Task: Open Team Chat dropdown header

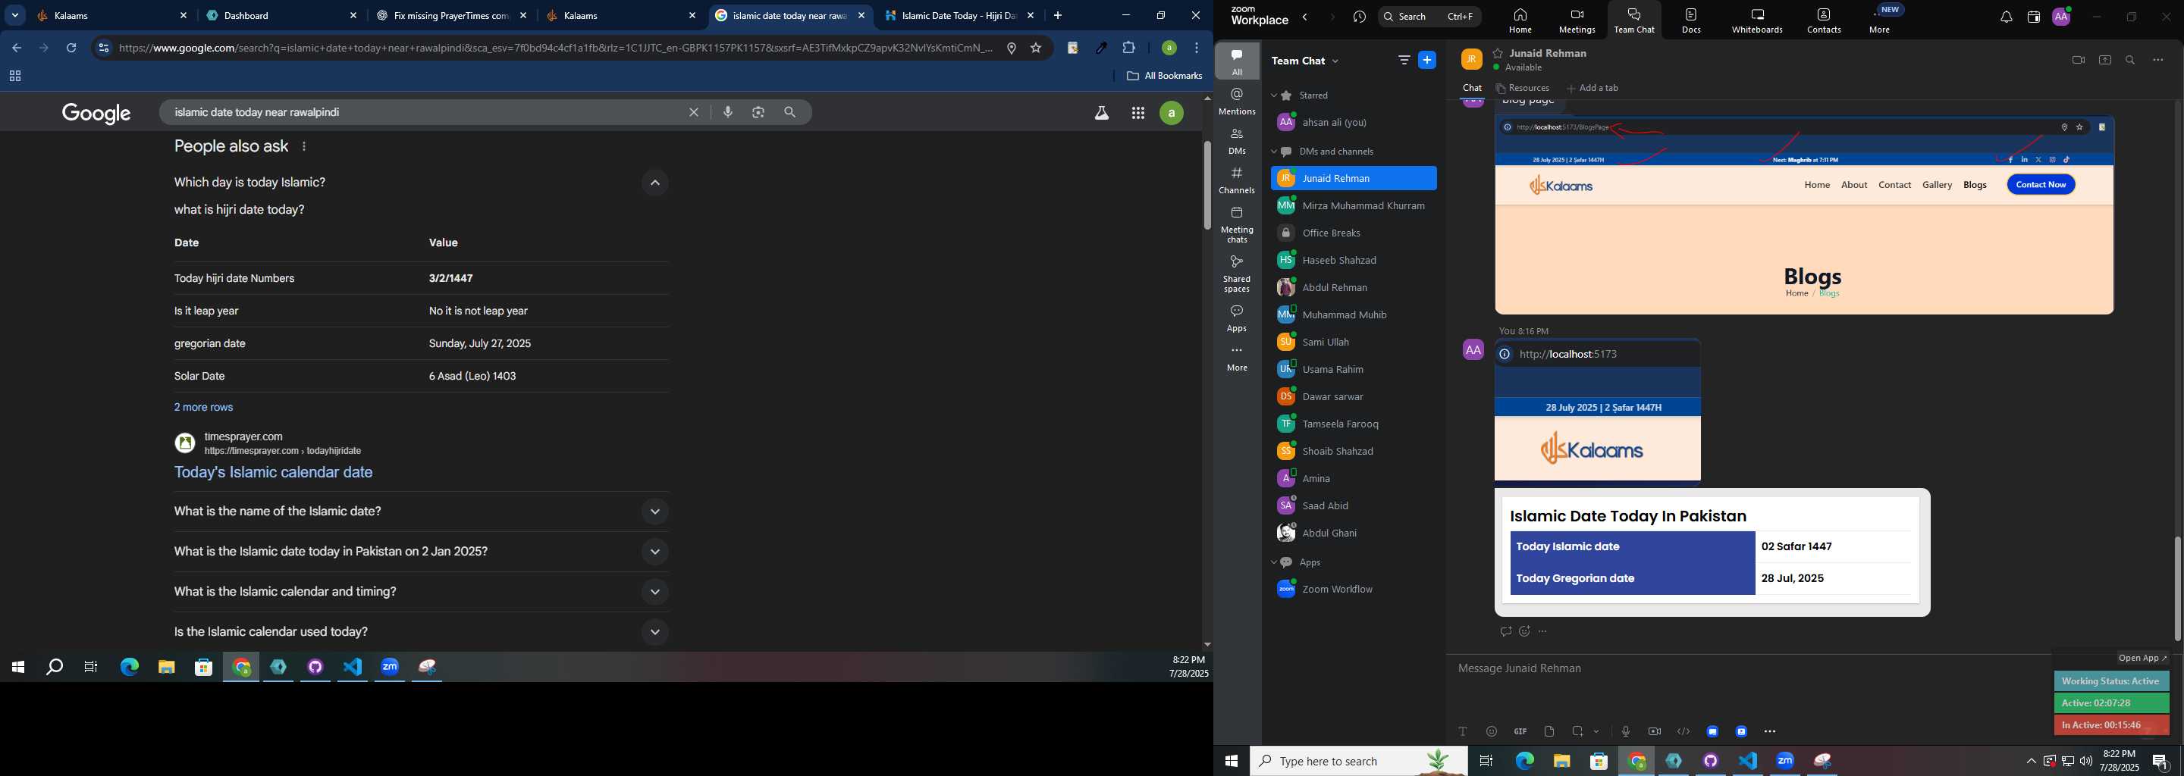Action: pos(1306,61)
